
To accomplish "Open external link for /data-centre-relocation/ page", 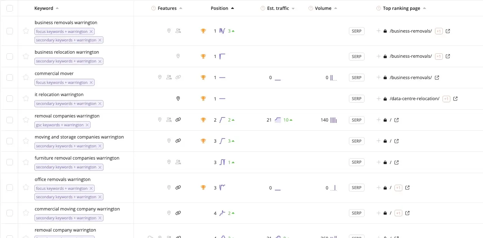I will pos(455,99).
